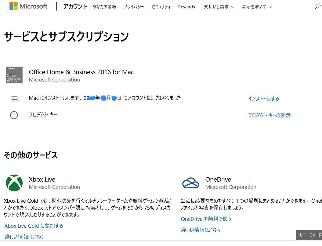Open the アカウント home link

pos(75,7)
